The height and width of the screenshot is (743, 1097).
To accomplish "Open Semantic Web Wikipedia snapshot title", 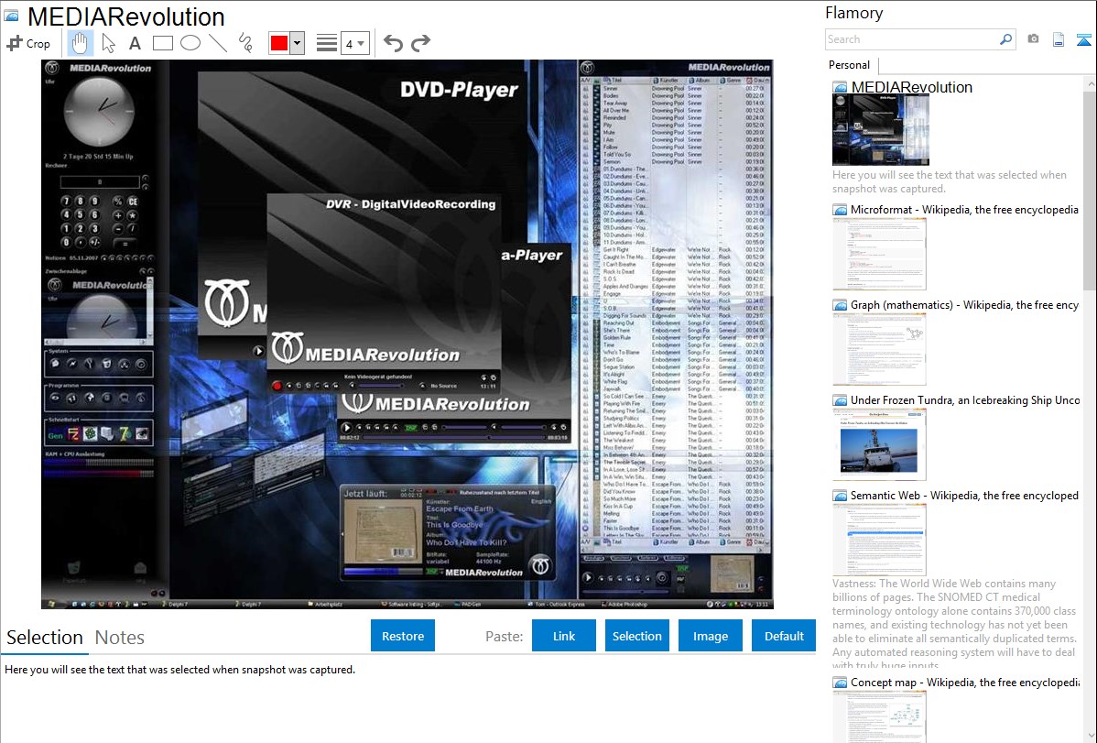I will (964, 495).
